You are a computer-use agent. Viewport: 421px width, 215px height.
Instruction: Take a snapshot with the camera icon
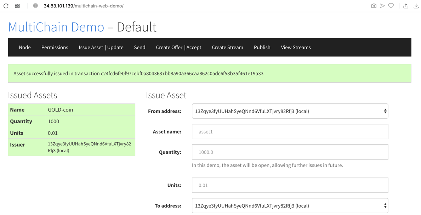[374, 6]
